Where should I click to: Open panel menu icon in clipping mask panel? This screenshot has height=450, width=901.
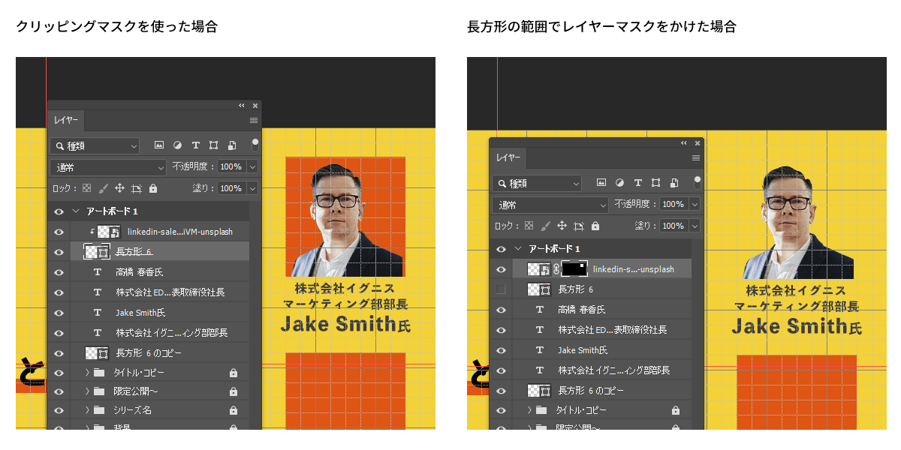[x=254, y=120]
